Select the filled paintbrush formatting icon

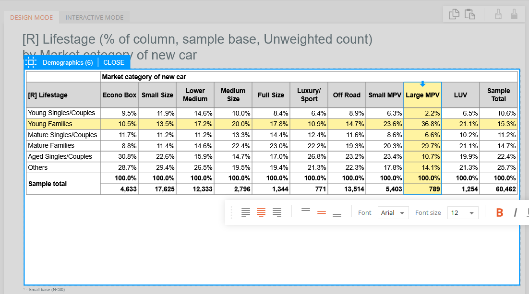tap(514, 14)
